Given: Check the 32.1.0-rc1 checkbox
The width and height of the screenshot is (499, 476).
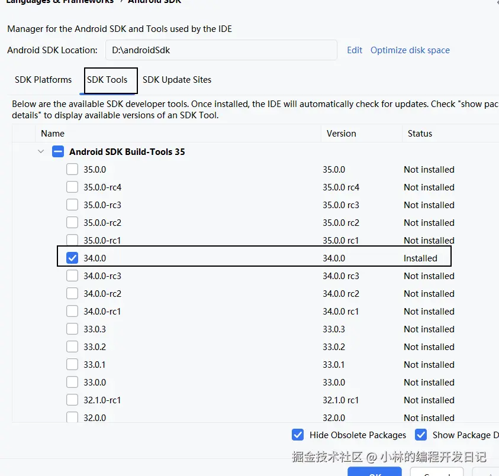Looking at the screenshot, I should (x=72, y=400).
